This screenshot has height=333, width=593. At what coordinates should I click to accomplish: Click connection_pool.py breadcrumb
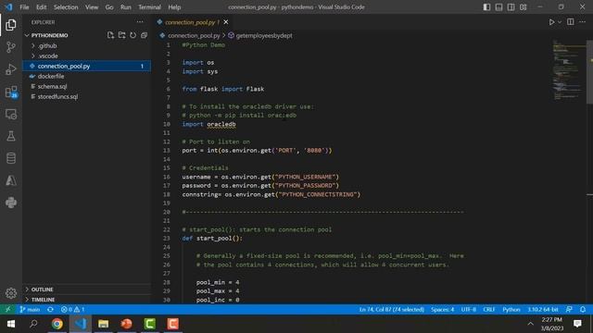(194, 35)
